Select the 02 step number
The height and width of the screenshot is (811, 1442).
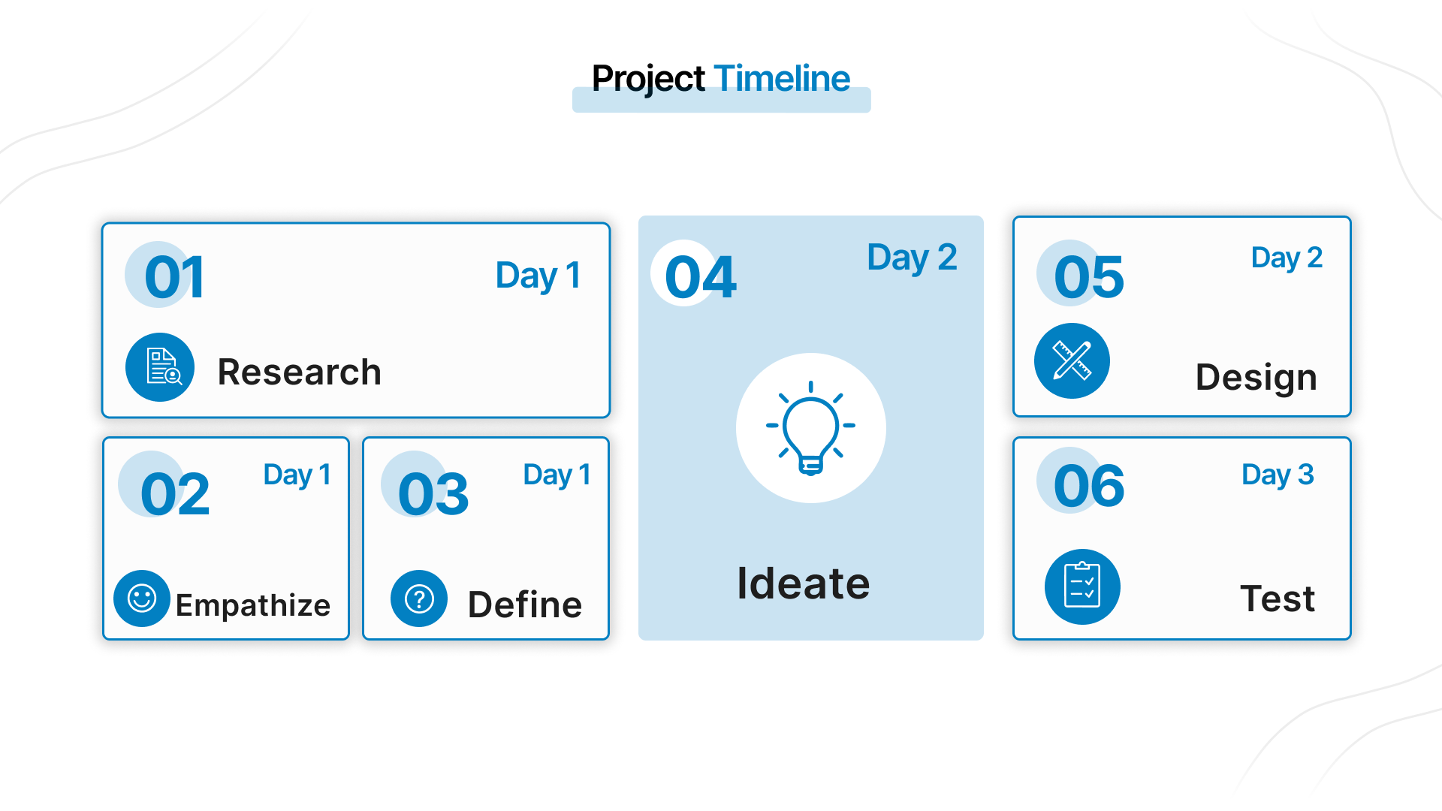pyautogui.click(x=175, y=494)
